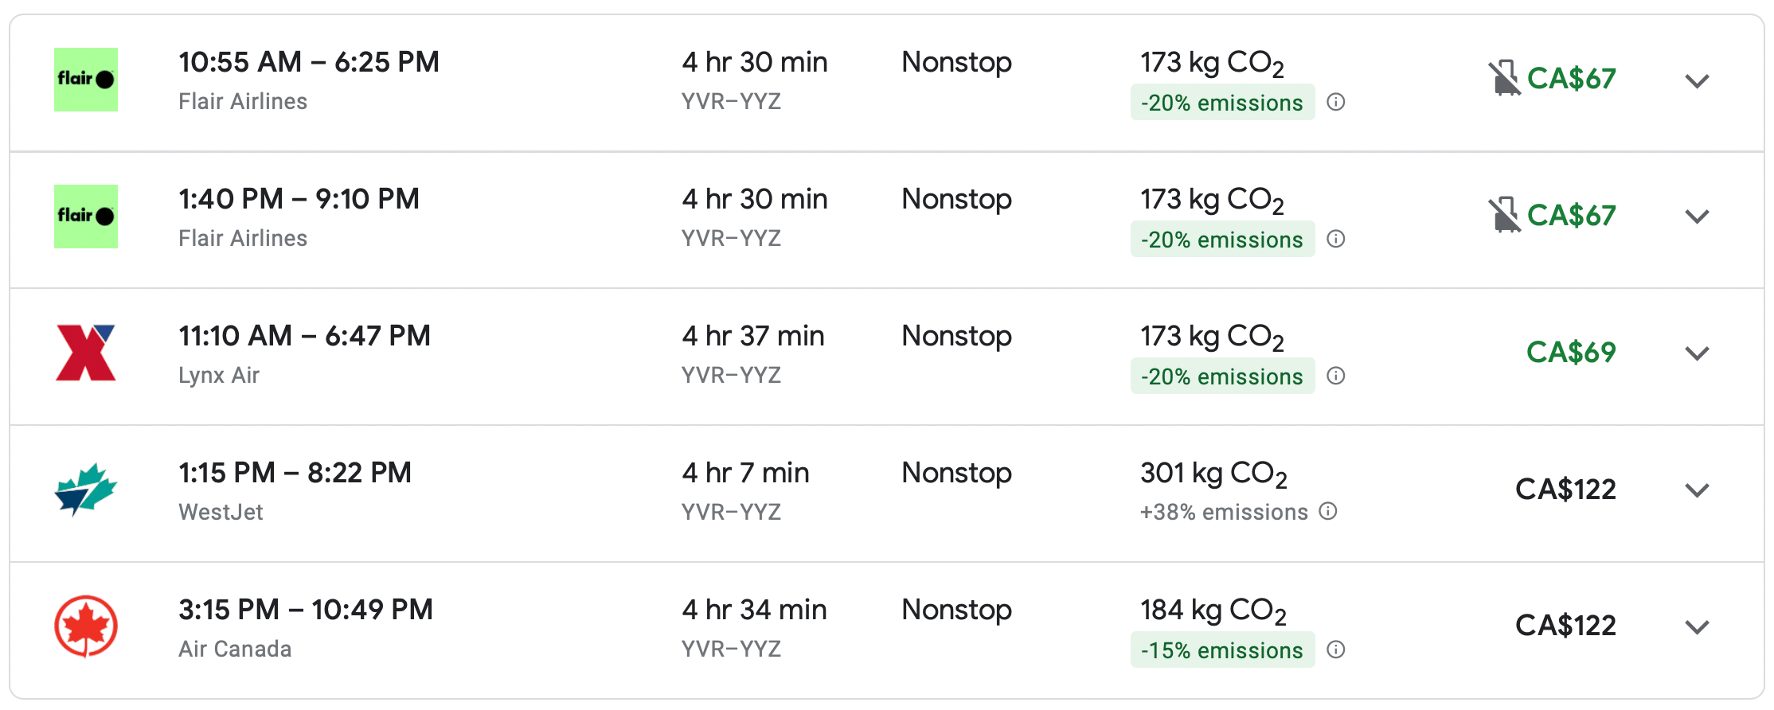Click emissions info icon on 10:55 AM flight
The height and width of the screenshot is (710, 1774).
click(x=1336, y=102)
